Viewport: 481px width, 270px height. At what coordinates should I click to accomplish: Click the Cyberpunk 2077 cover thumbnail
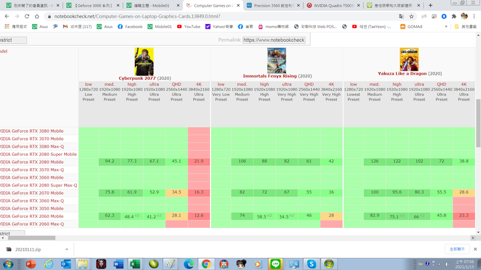pyautogui.click(x=144, y=61)
